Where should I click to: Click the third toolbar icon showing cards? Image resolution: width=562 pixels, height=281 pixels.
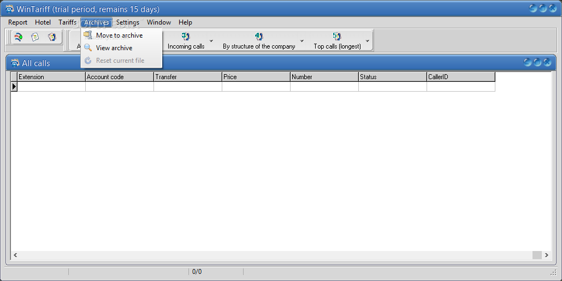click(52, 37)
